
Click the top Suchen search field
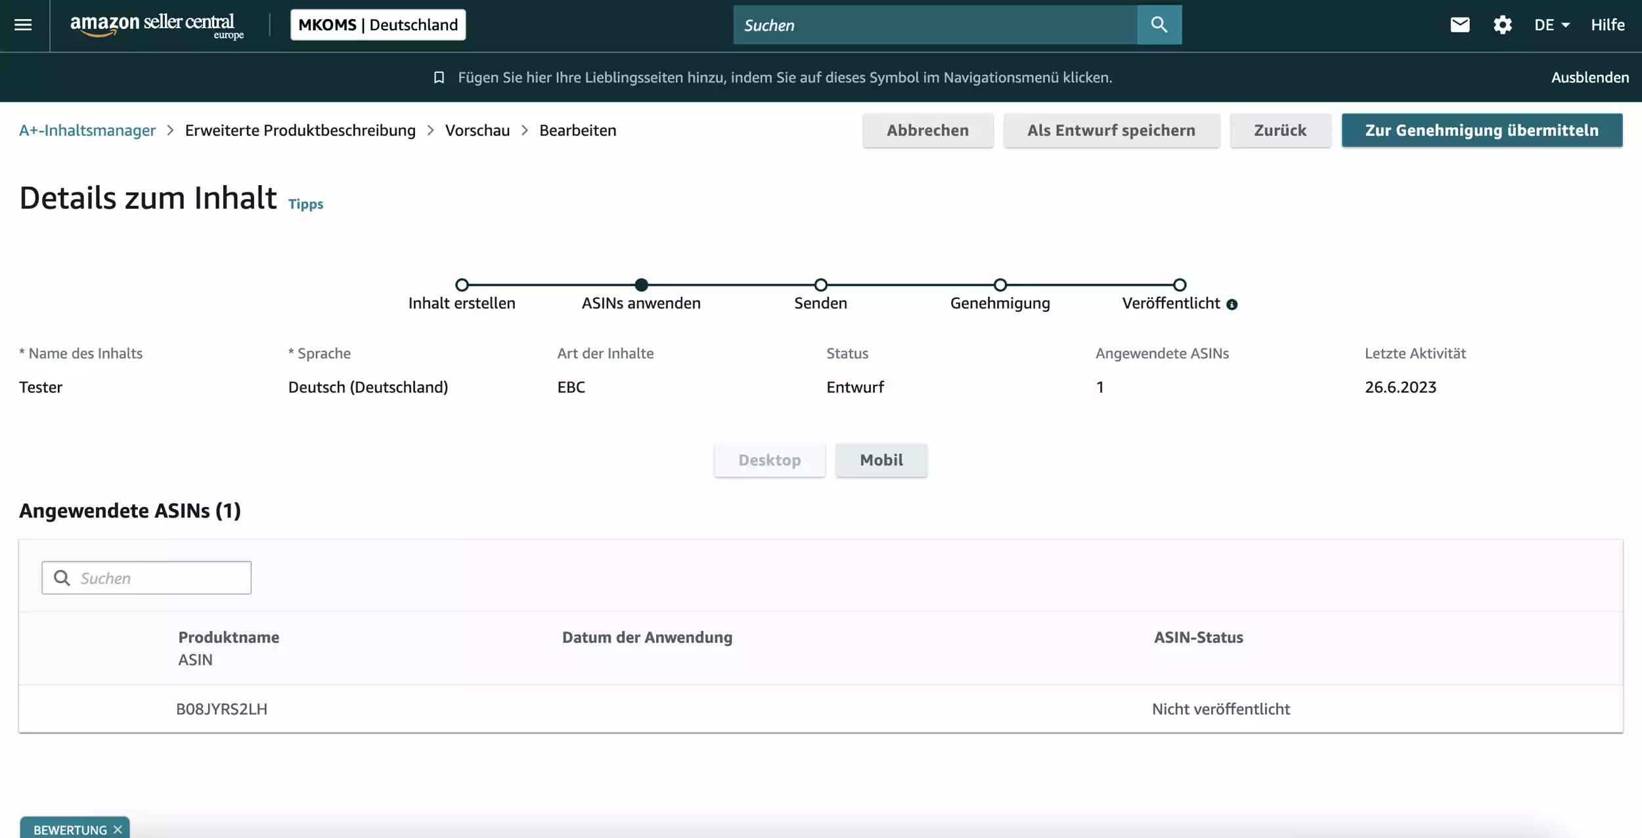coord(935,25)
